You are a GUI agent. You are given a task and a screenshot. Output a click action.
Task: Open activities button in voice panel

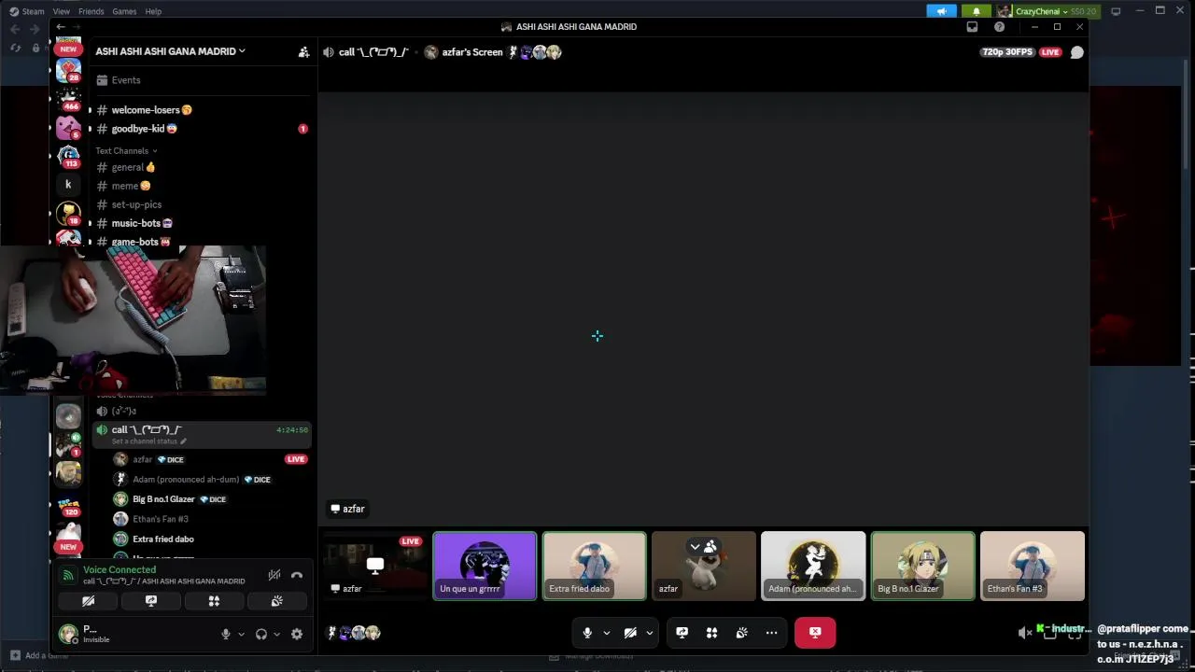(x=214, y=601)
